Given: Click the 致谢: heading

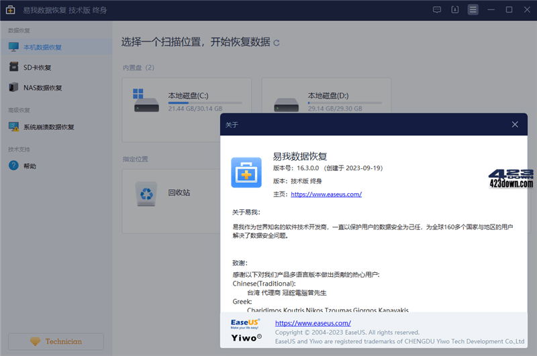Looking at the screenshot, I should pyautogui.click(x=240, y=263).
